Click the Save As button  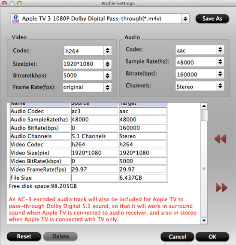coord(212,18)
